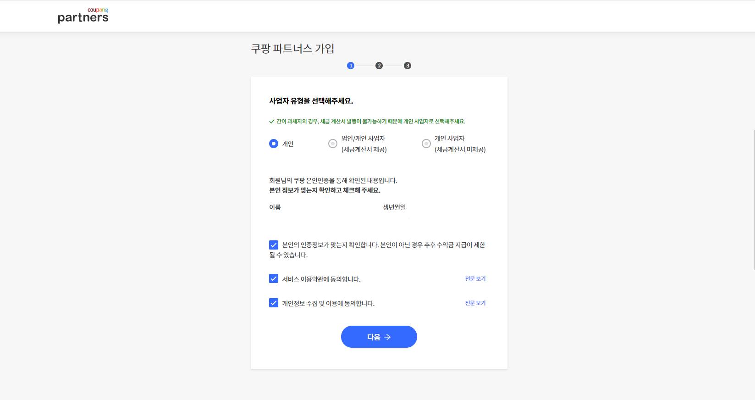
Task: Click the 쿠팡 파트너스 가입 heading
Action: pos(292,49)
